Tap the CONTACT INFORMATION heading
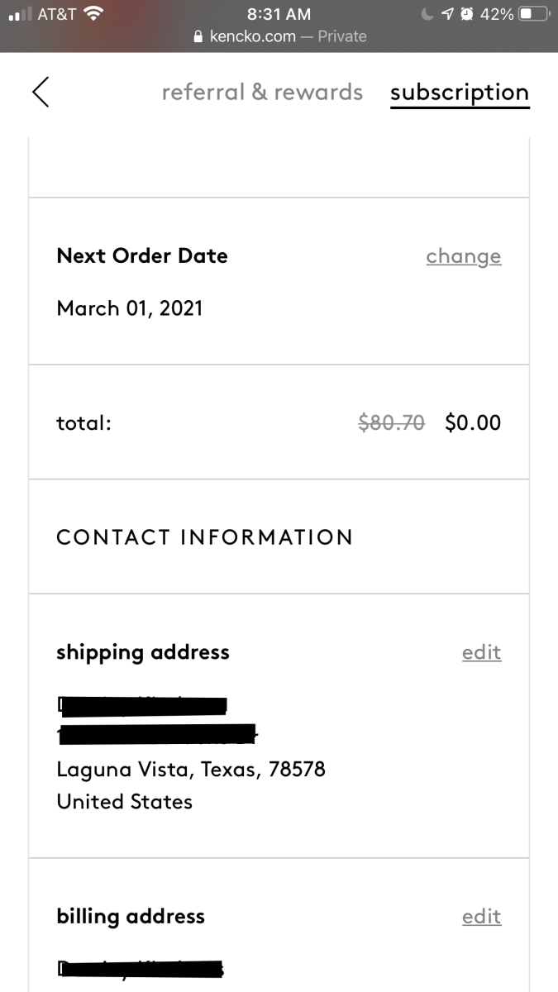Viewport: 558px width, 992px height. tap(204, 537)
